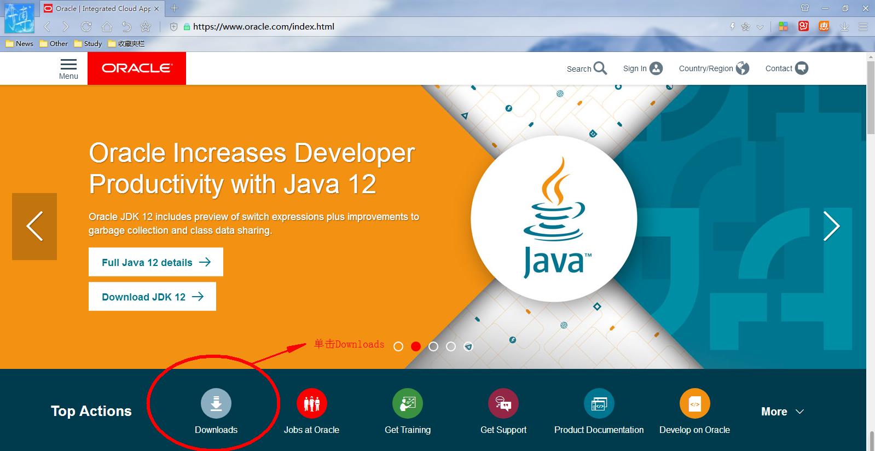875x451 pixels.
Task: Open the browser downloads arrow icon
Action: coord(844,26)
